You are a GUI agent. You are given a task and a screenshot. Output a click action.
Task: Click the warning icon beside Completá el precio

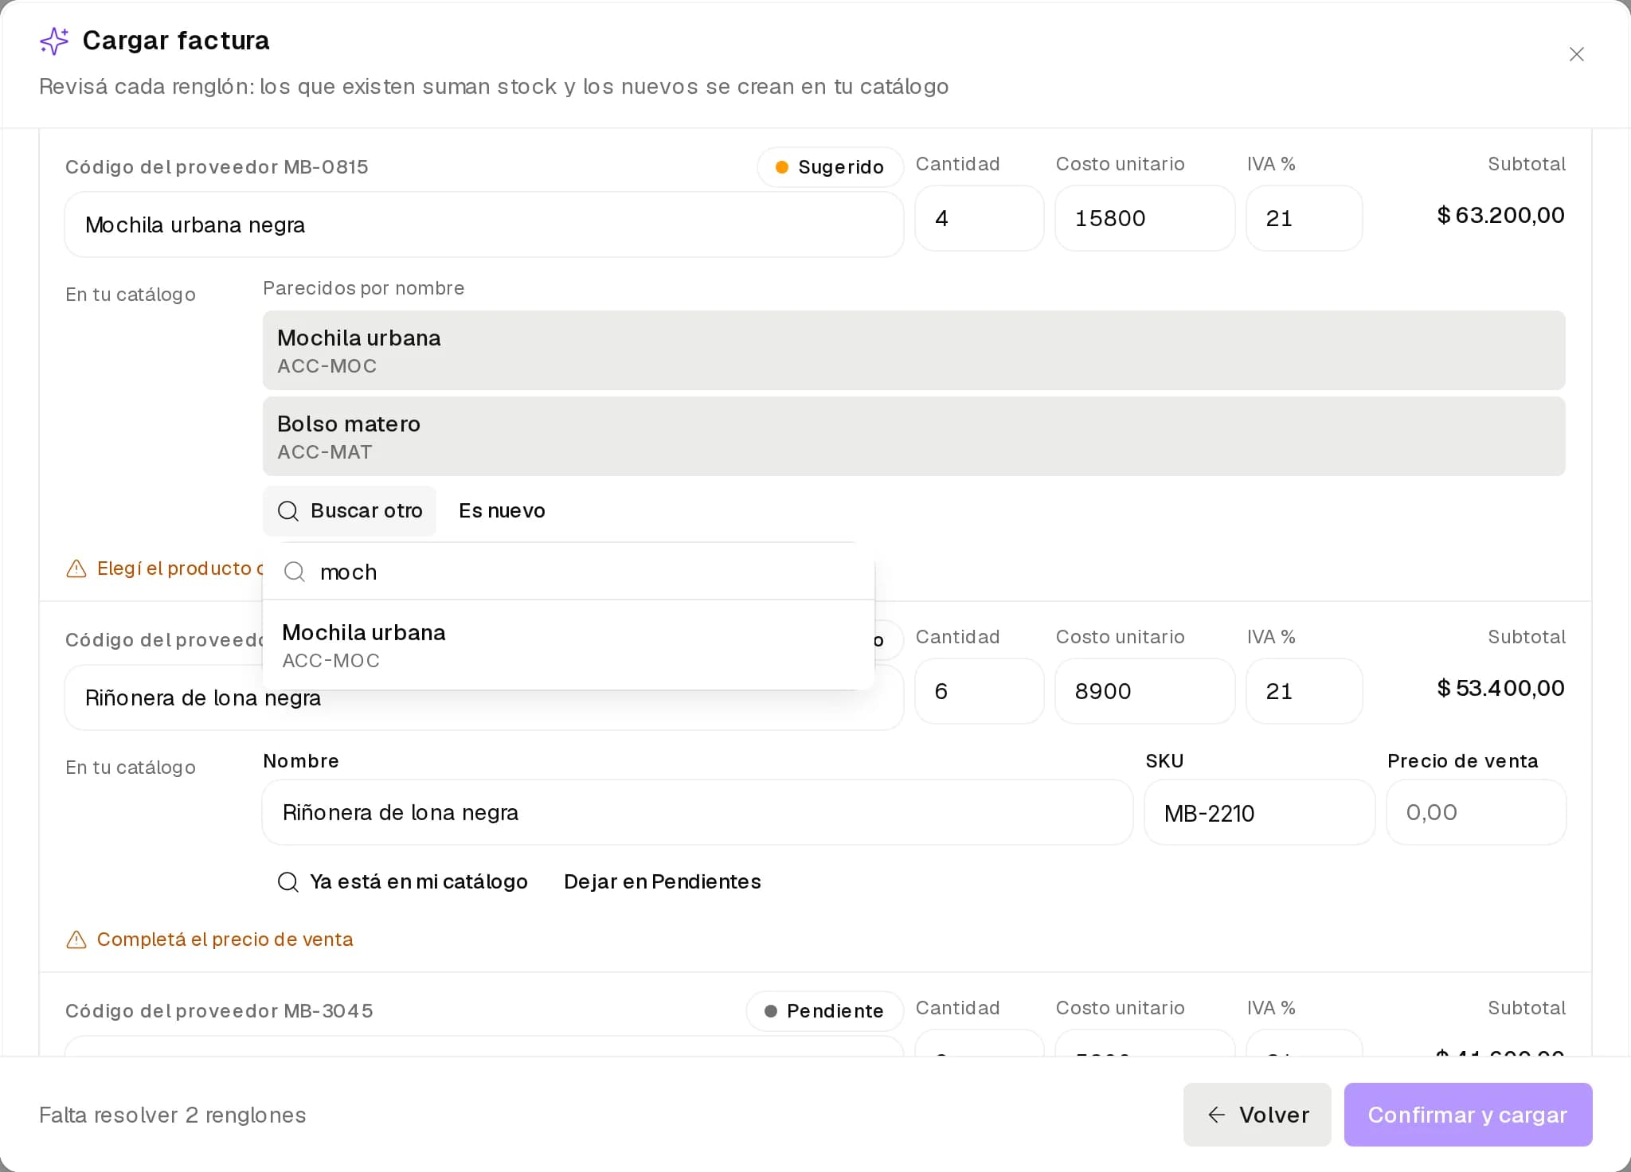[76, 940]
